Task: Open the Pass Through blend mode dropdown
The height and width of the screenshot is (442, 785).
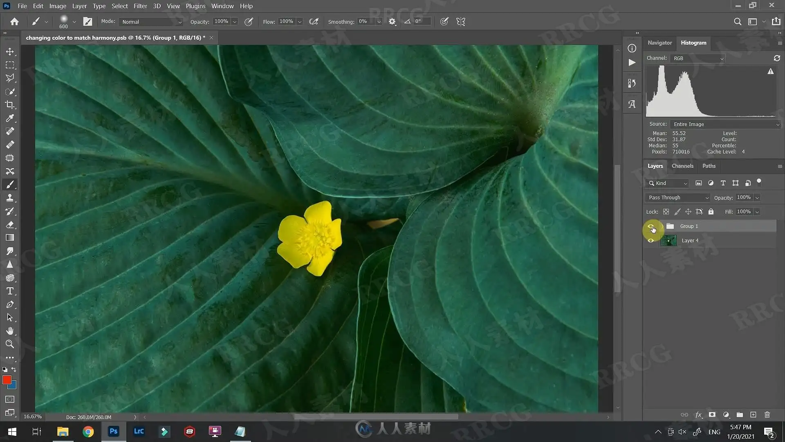Action: (x=678, y=198)
